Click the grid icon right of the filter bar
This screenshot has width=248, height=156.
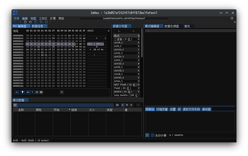coord(117,105)
